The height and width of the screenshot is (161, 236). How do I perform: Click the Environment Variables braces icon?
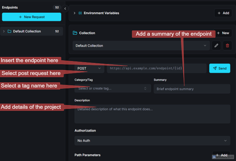pos(80,13)
